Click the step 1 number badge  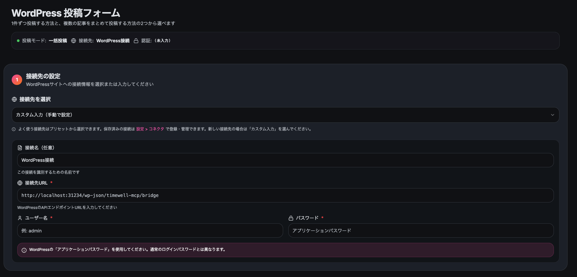click(x=17, y=80)
